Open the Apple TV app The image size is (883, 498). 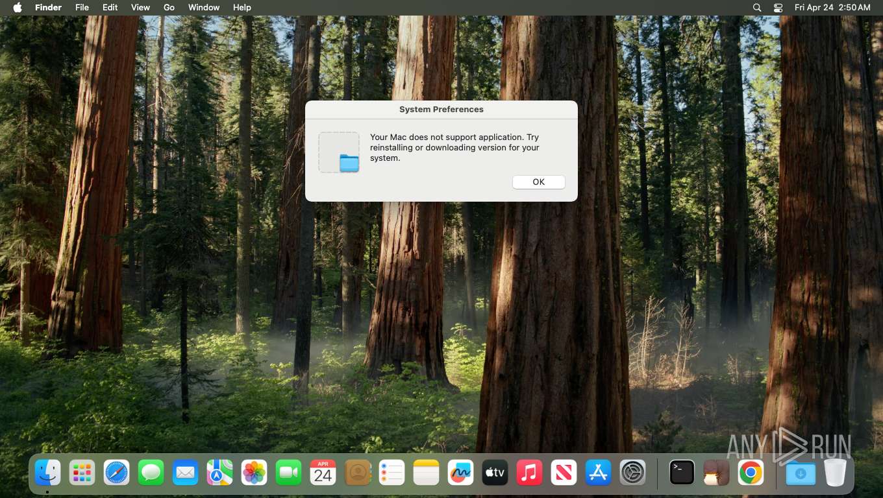pos(495,473)
